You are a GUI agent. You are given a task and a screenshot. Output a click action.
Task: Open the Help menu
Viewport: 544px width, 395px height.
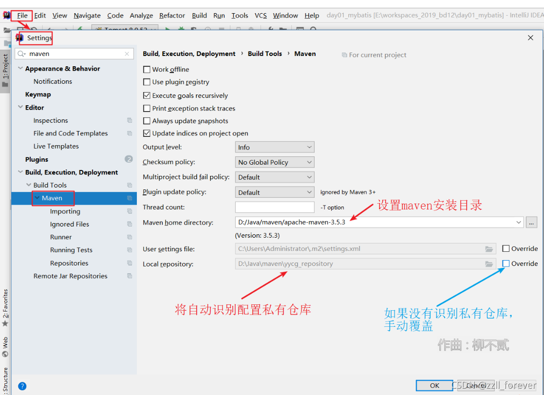tap(312, 16)
